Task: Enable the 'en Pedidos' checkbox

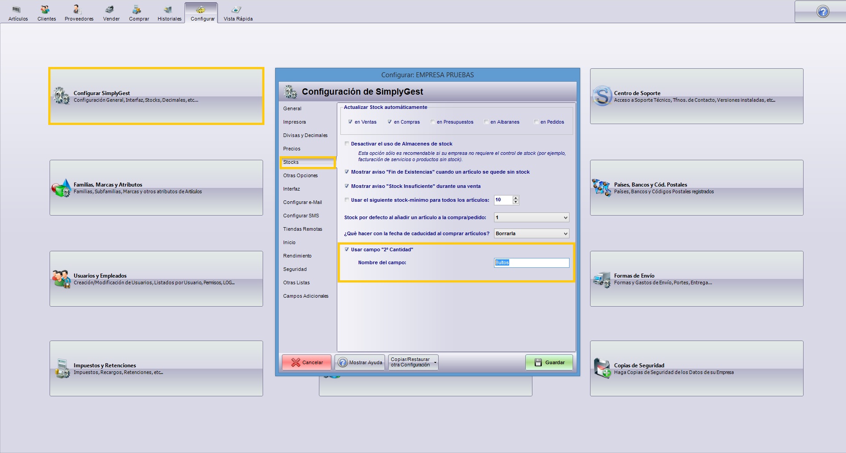Action: pyautogui.click(x=536, y=122)
